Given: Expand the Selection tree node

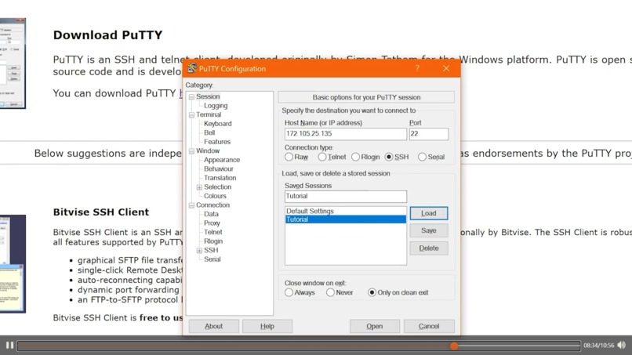Looking at the screenshot, I should [x=199, y=187].
